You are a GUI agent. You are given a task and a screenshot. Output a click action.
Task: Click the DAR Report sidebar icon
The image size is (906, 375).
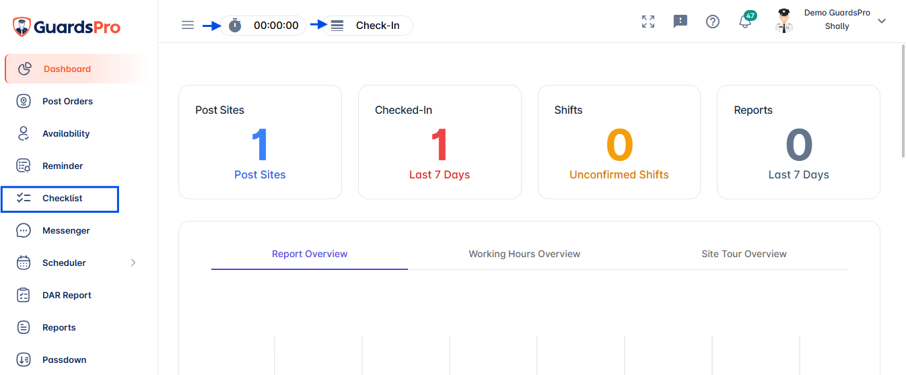pos(24,295)
